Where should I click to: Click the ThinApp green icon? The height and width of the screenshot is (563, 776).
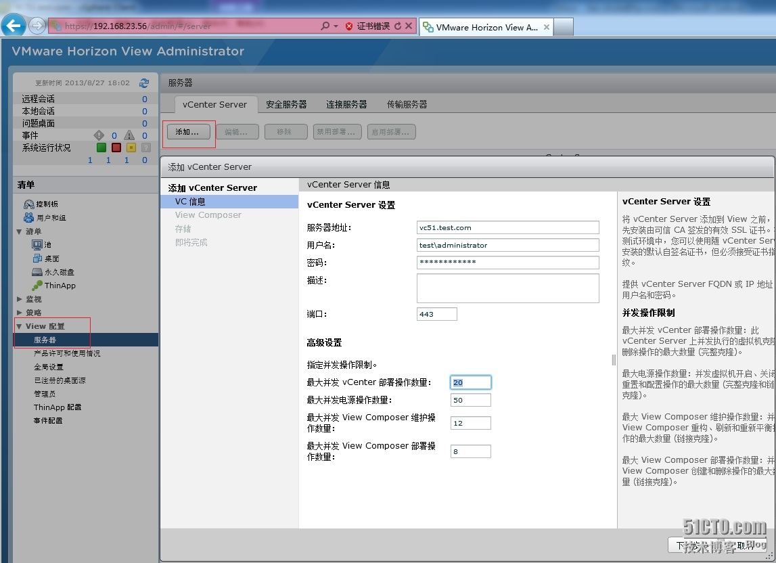37,286
